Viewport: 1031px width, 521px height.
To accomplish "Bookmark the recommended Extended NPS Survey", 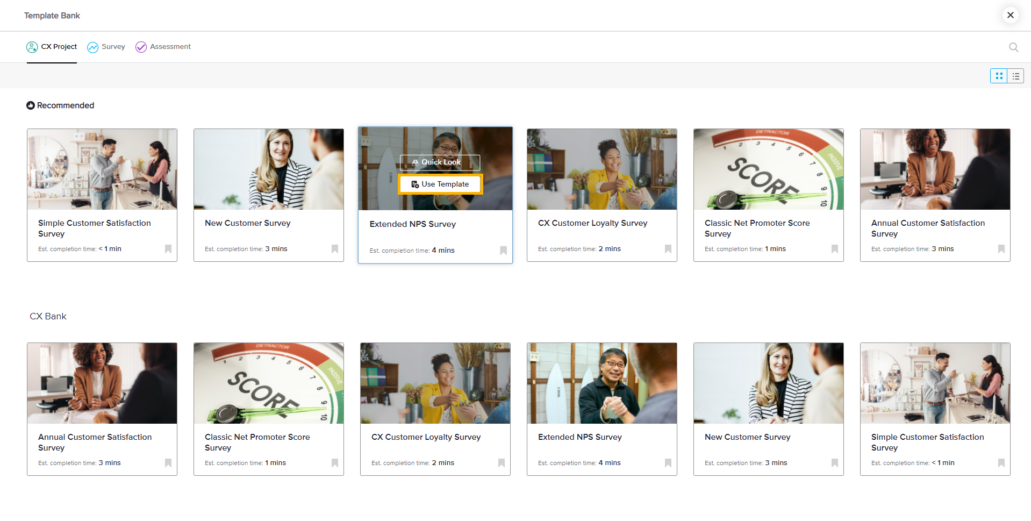I will tap(503, 251).
